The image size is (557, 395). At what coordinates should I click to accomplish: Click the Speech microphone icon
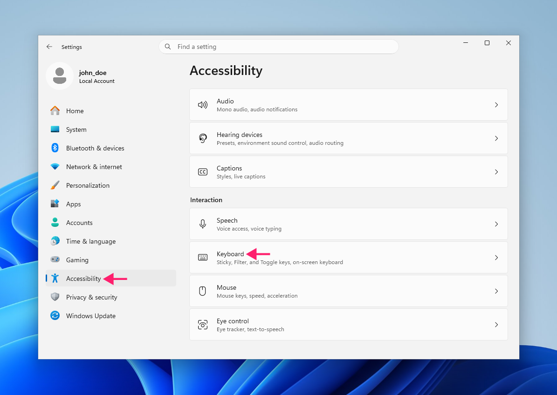point(202,224)
